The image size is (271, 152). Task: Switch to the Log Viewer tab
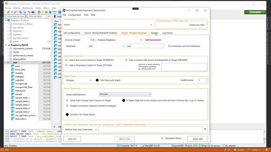pos(168,33)
